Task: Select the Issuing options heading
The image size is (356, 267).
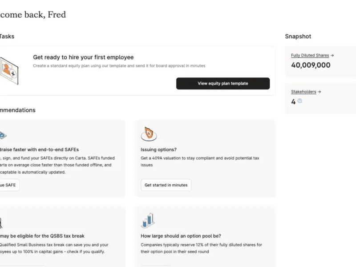Action: tap(158, 150)
